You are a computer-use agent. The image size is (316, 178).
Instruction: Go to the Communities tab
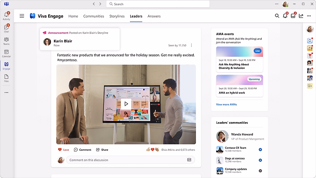[94, 16]
